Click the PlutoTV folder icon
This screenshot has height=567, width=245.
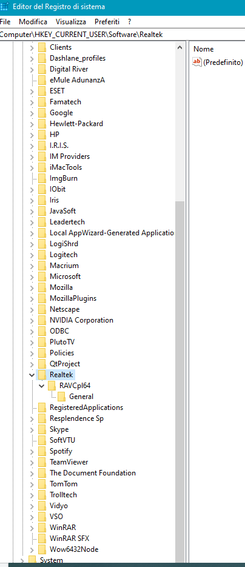point(42,342)
